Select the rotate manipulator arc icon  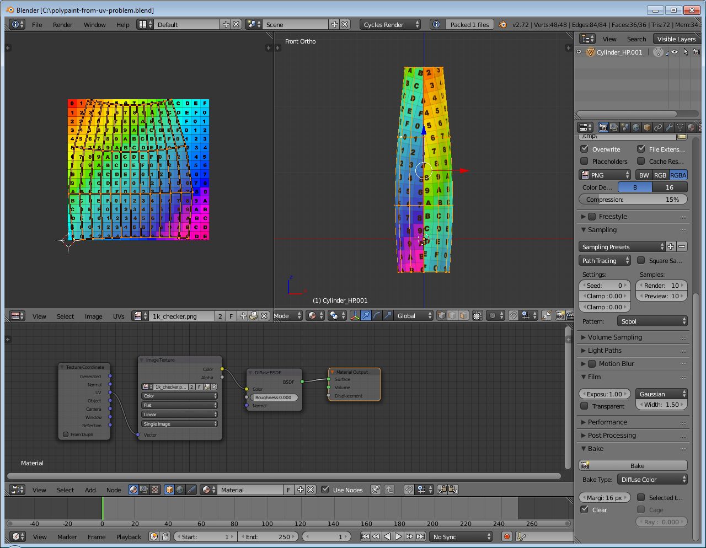point(377,315)
